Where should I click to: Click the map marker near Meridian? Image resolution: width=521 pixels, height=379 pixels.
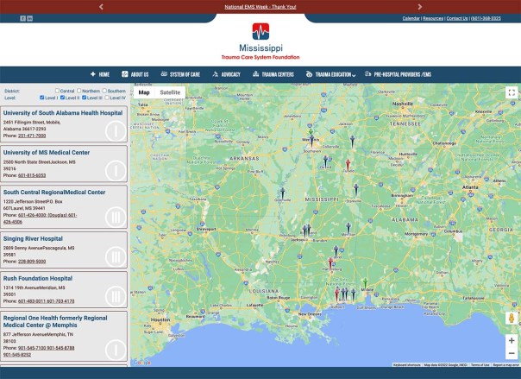click(x=348, y=229)
